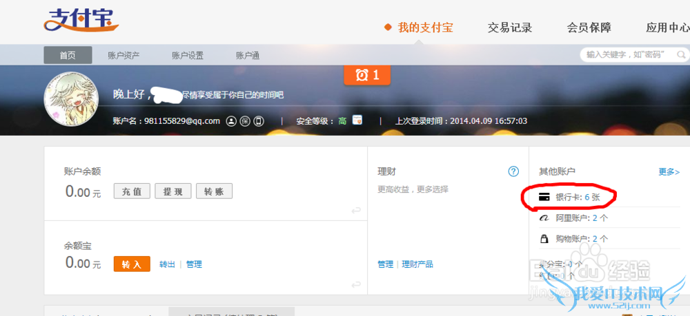The width and height of the screenshot is (690, 316).
Task: Open the 购物账户 2 个 link
Action: (x=582, y=239)
